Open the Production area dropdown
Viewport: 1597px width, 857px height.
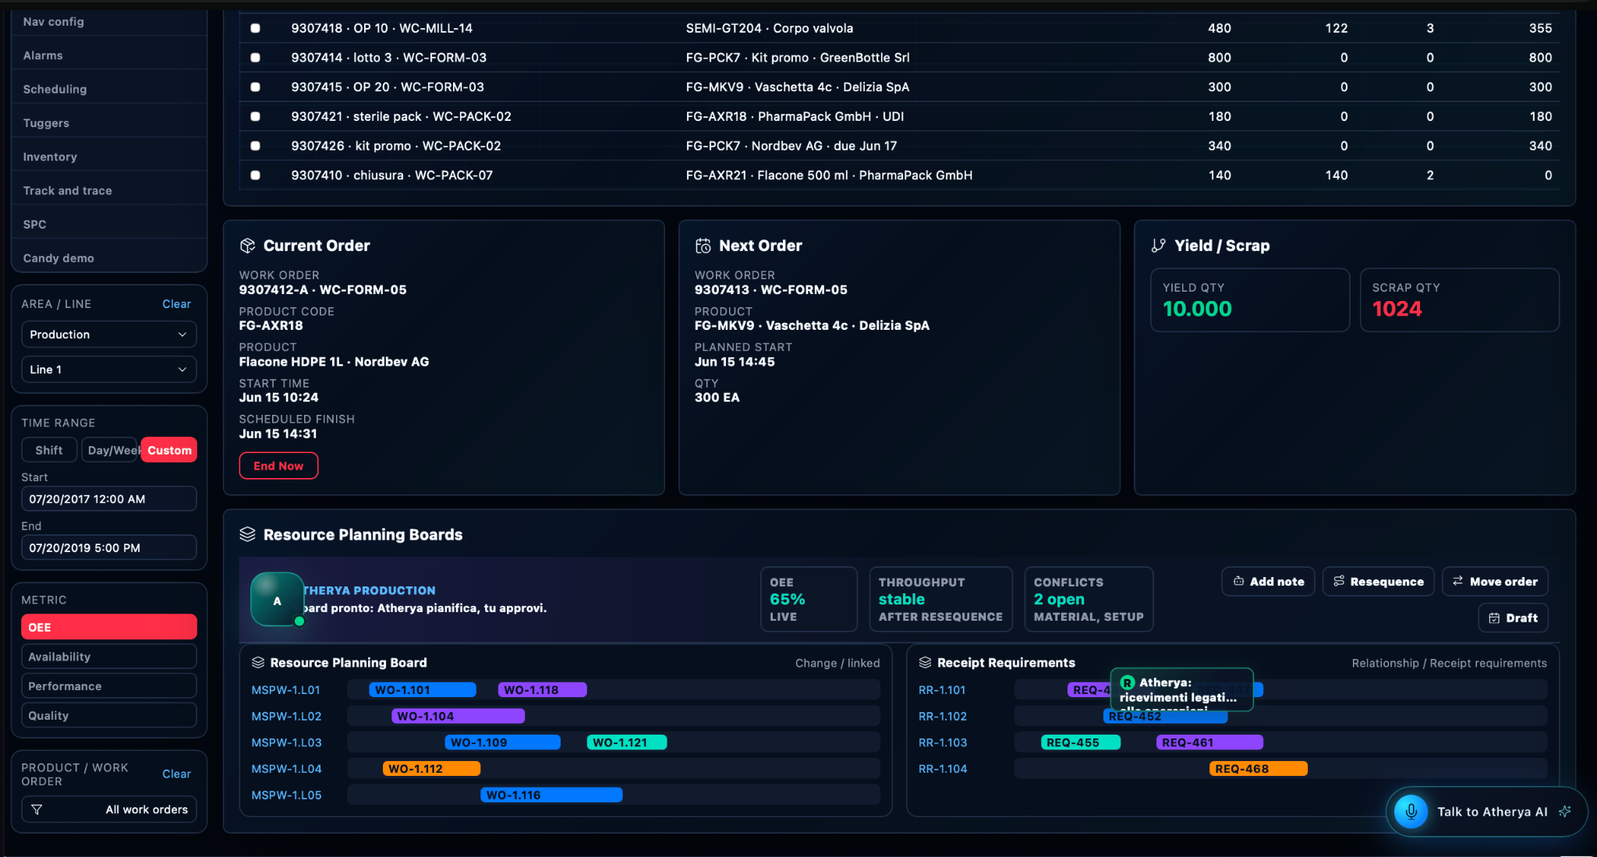108,335
